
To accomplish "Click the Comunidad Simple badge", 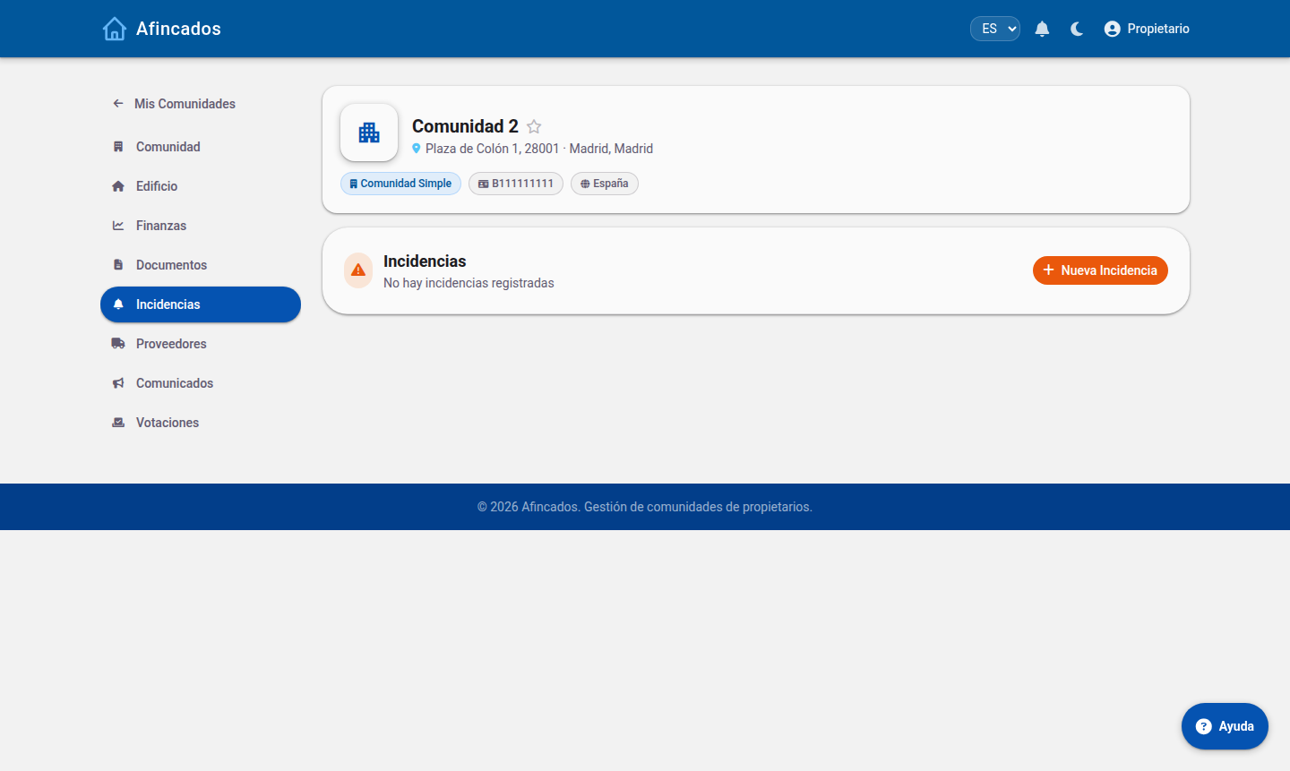I will 400,184.
